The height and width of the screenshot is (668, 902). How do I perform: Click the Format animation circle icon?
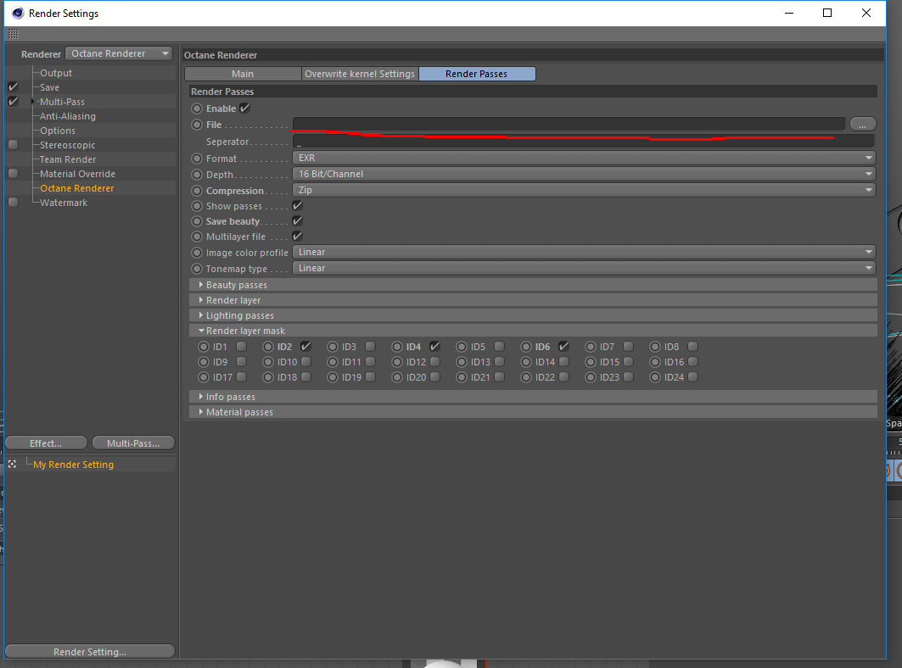pyautogui.click(x=198, y=158)
